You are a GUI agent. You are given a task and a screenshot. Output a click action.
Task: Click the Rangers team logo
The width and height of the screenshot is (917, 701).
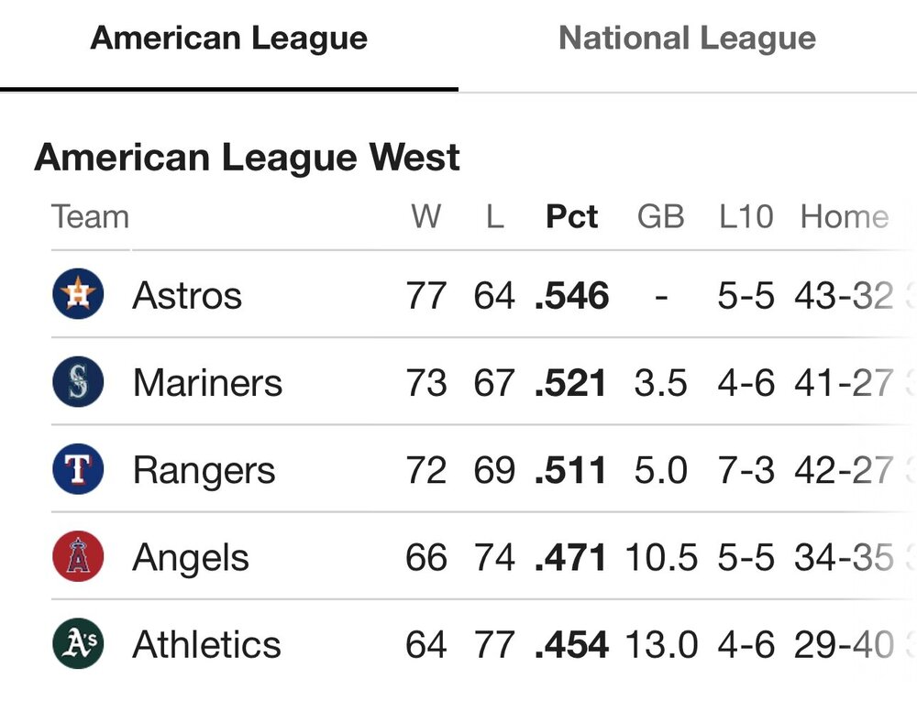click(78, 470)
